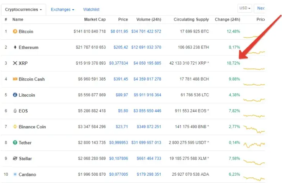Image resolution: width=282 pixels, height=183 pixels.
Task: Sort table by Market Cap column
Action: click(x=95, y=19)
